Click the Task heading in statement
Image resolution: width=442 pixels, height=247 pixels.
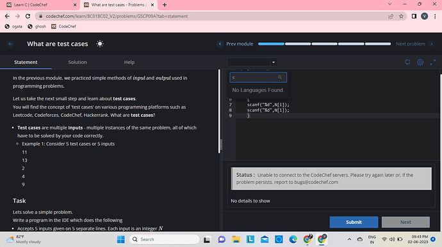pyautogui.click(x=19, y=200)
